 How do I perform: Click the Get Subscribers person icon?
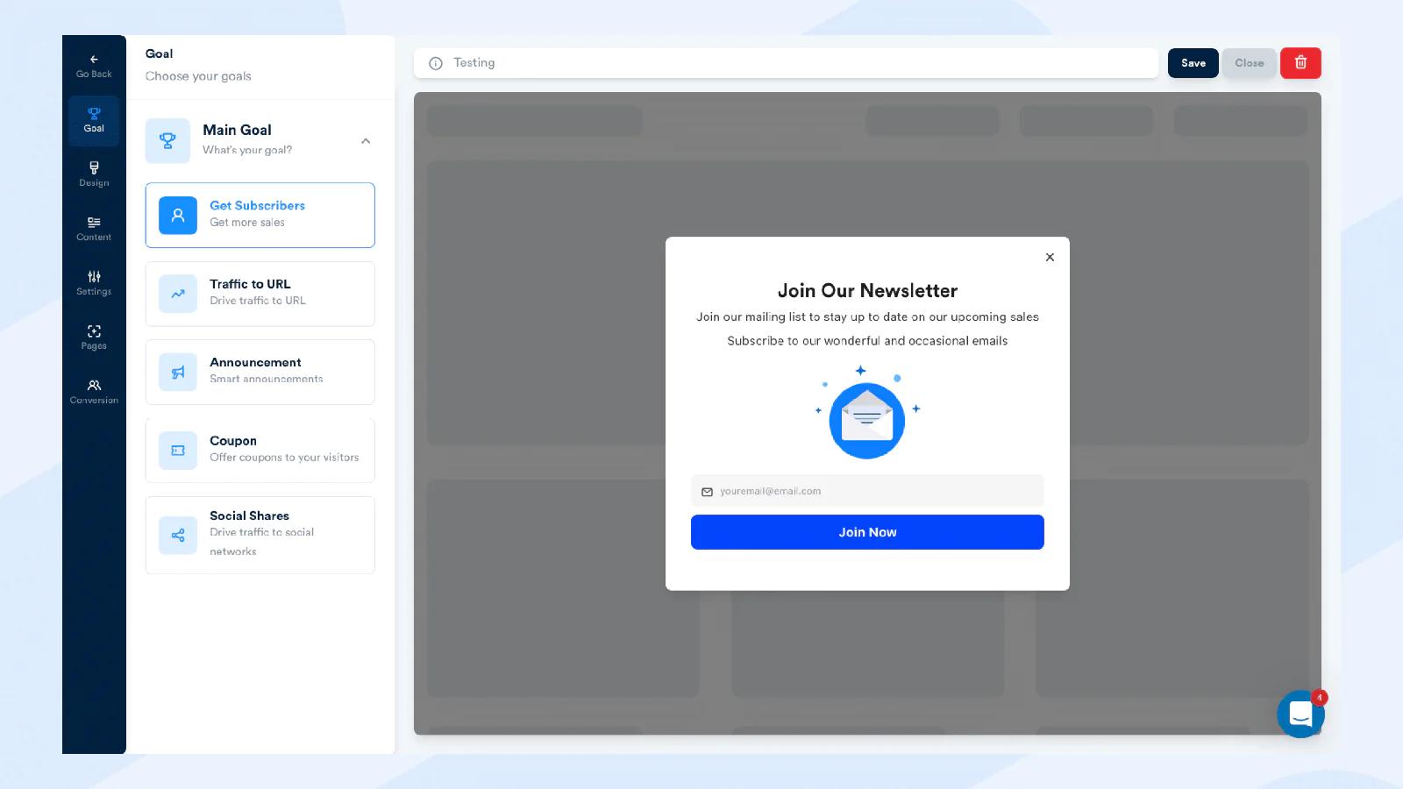178,215
